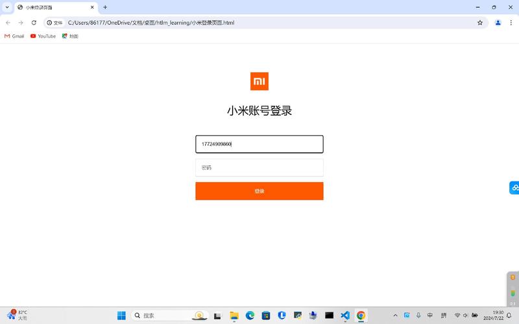Click the taskbar 搜索 search box
This screenshot has height=324, width=519.
click(x=169, y=316)
